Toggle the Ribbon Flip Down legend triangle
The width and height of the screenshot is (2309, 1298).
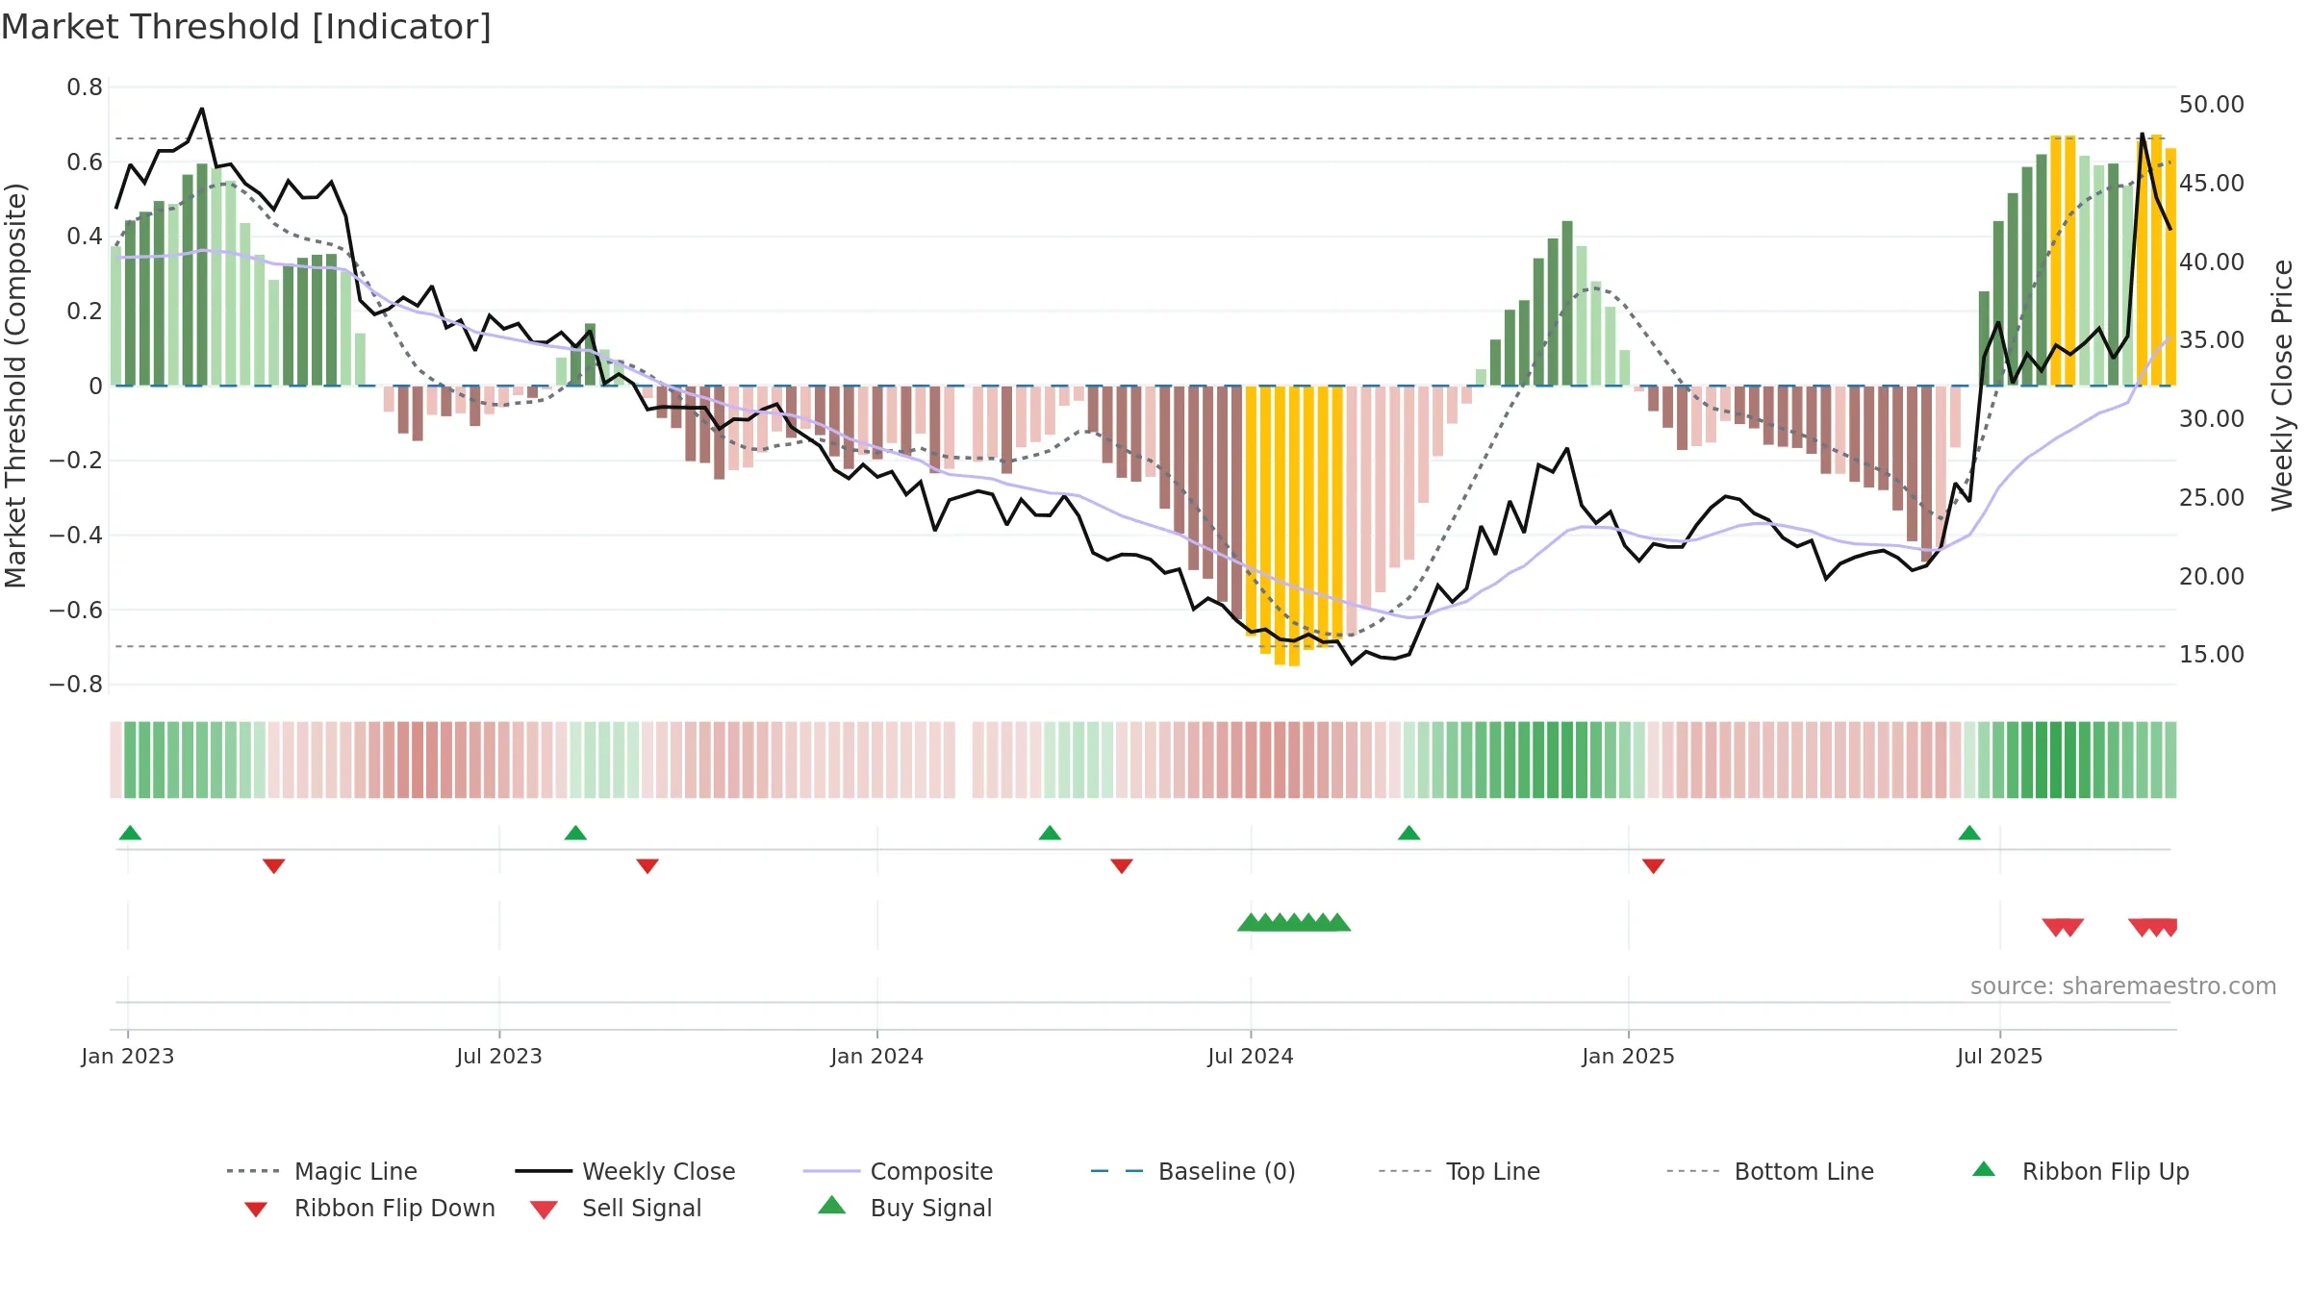(x=256, y=1209)
